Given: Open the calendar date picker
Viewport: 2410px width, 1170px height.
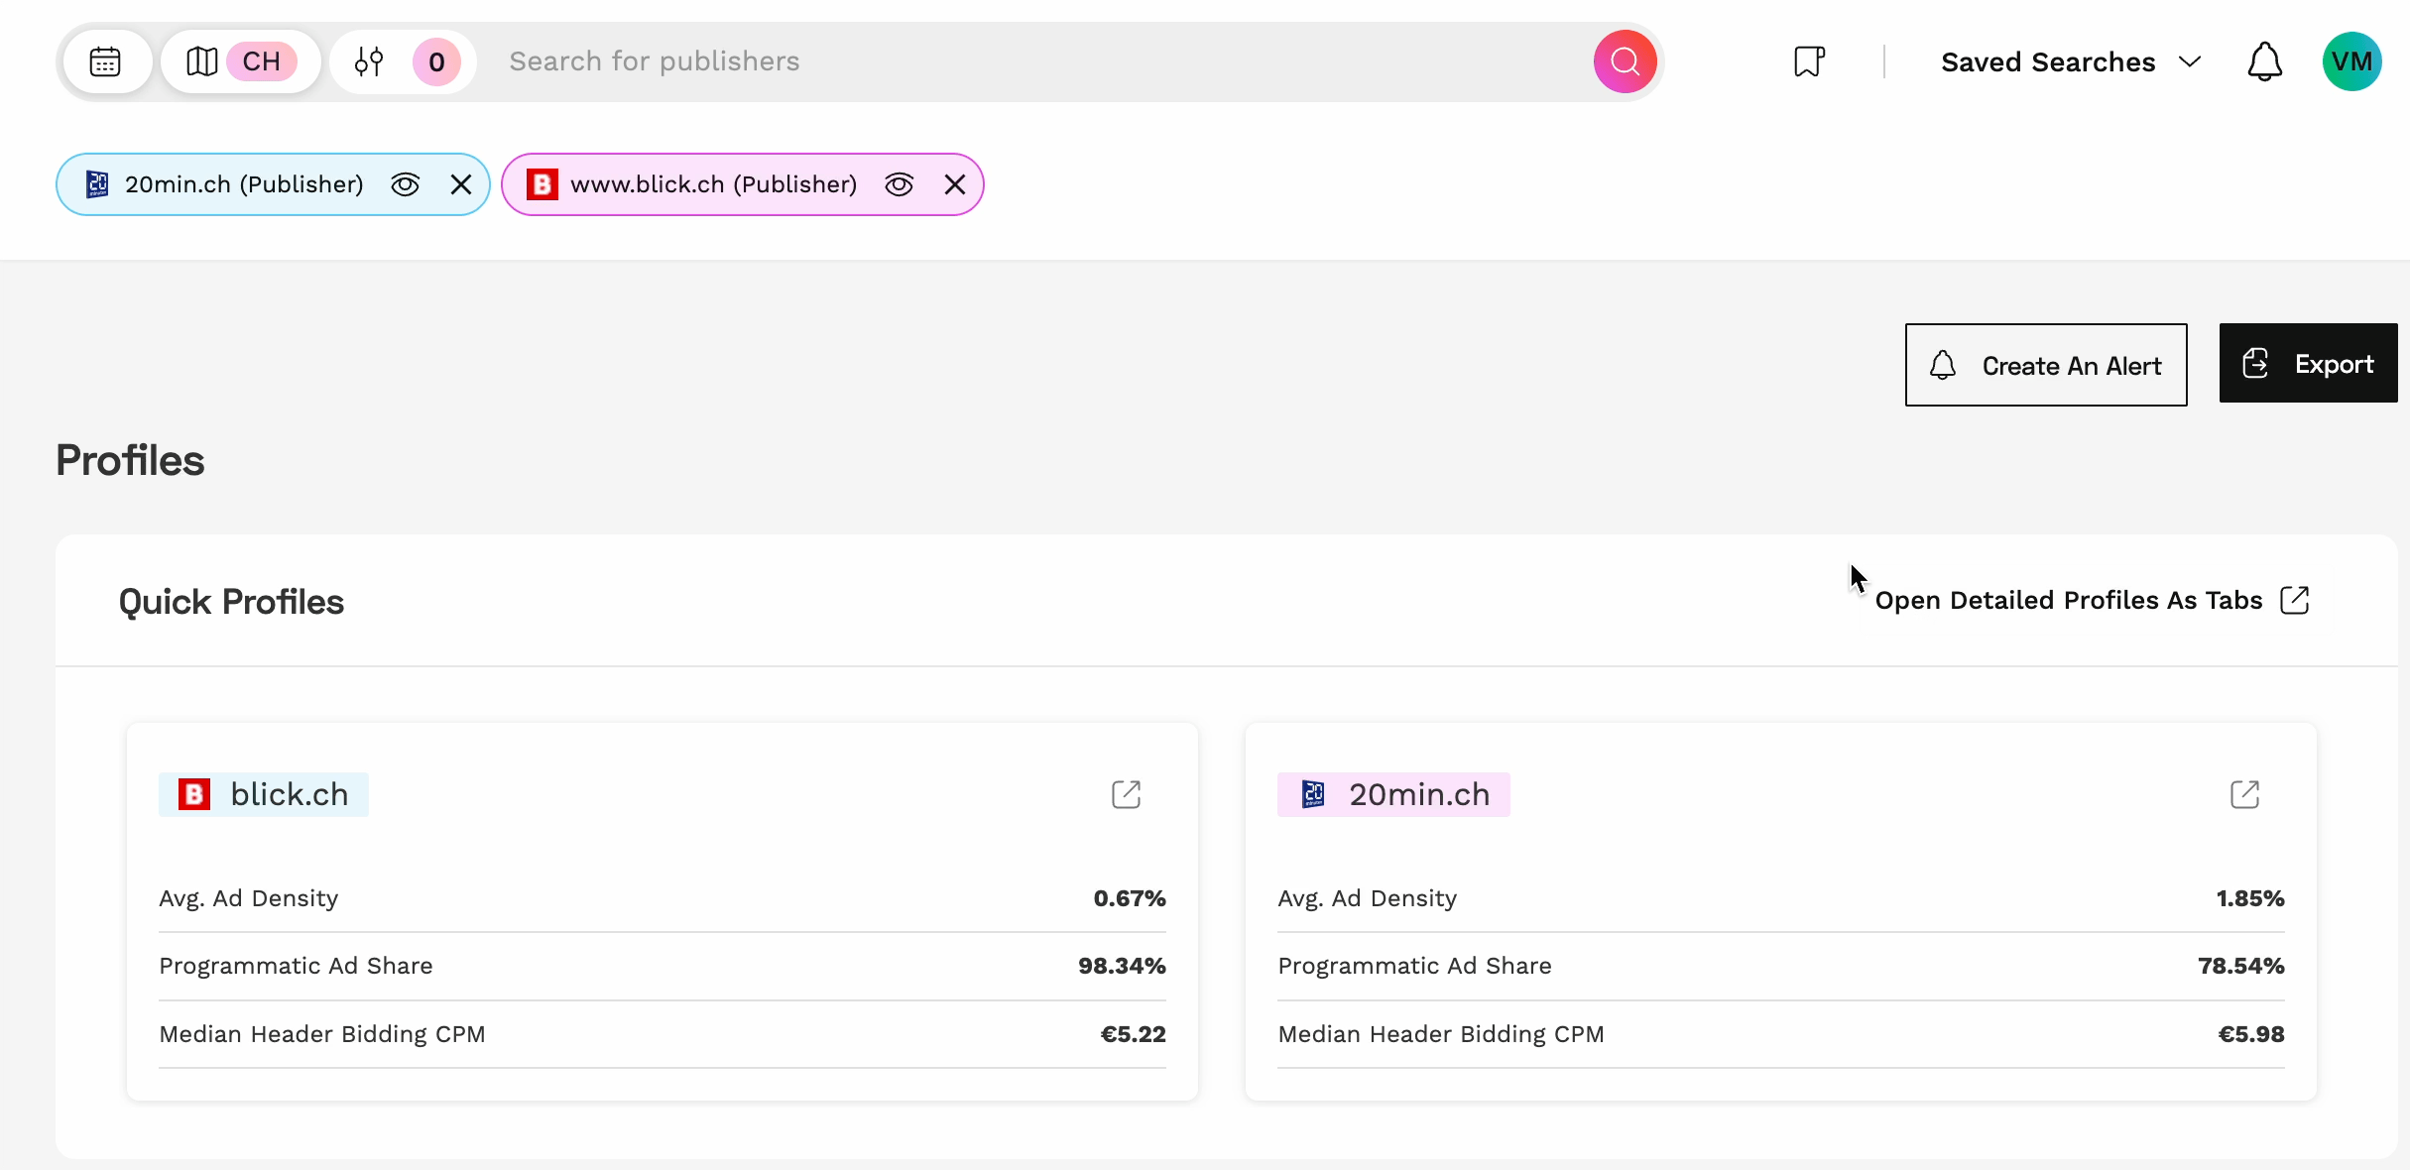Looking at the screenshot, I should 105,61.
